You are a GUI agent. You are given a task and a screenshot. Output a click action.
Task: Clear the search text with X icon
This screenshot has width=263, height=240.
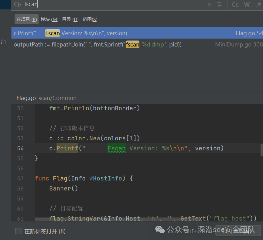tap(210, 5)
